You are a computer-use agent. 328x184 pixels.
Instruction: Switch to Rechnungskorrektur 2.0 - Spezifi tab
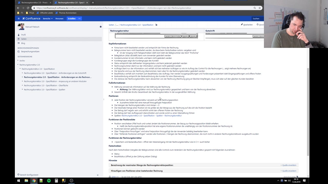69,3
